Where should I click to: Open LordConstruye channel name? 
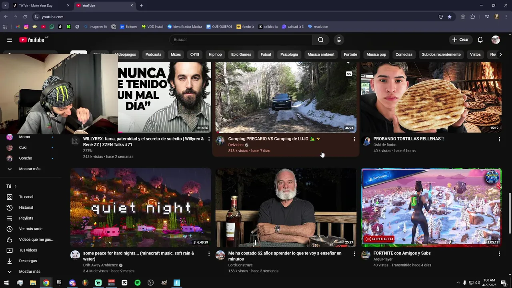[x=240, y=265]
